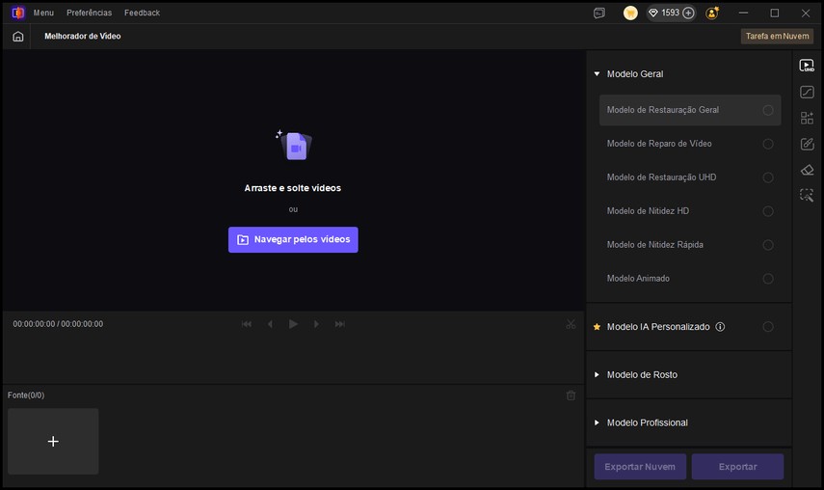824x490 pixels.
Task: Click the Modelo IA Personalizado label
Action: click(x=658, y=326)
